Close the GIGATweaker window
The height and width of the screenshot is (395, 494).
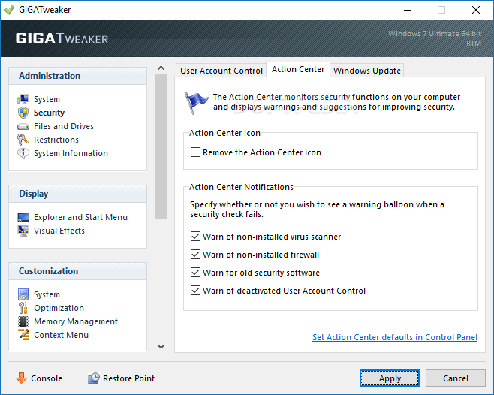click(476, 10)
